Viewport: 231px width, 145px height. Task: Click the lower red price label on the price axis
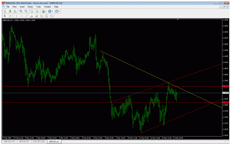click(225, 102)
